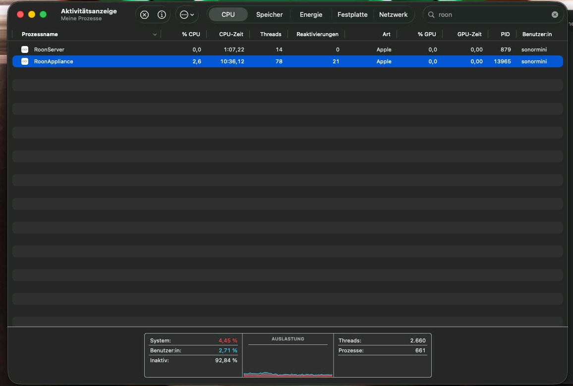Click RoonAppliance CPU-Zeit value 10:36,12

coord(232,61)
